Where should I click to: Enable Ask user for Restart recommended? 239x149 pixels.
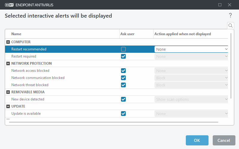(123, 49)
